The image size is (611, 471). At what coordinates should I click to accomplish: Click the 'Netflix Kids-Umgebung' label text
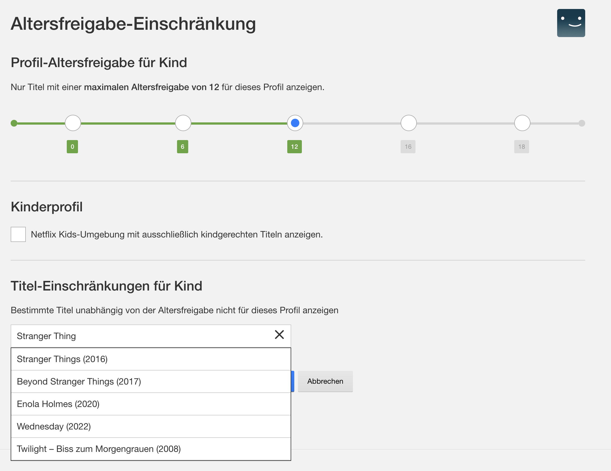[x=177, y=234]
